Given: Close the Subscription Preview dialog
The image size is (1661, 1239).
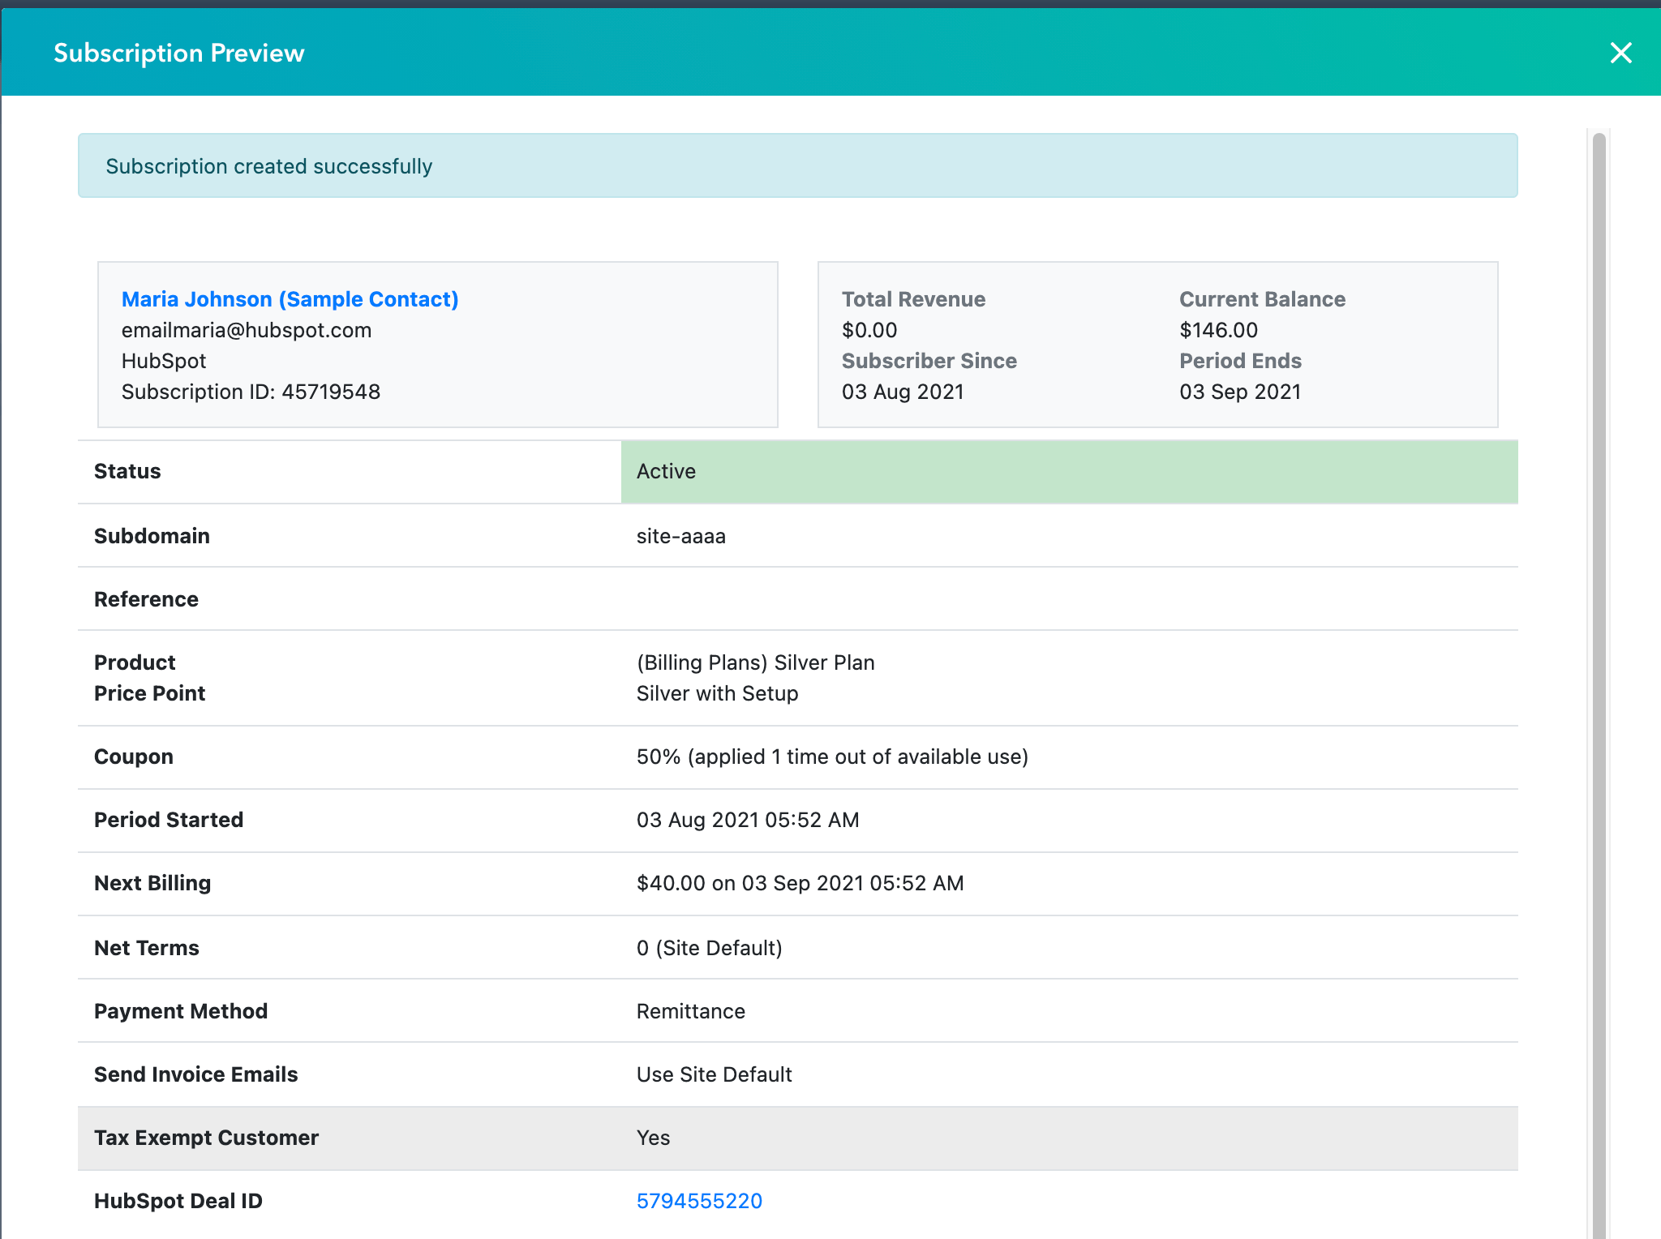Looking at the screenshot, I should coord(1620,54).
